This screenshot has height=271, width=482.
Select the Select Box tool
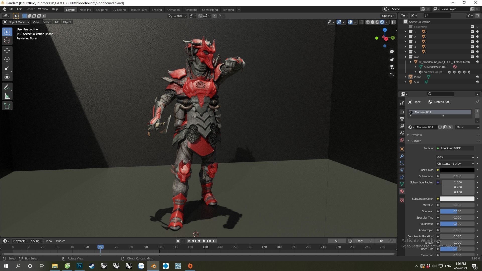tap(7, 32)
